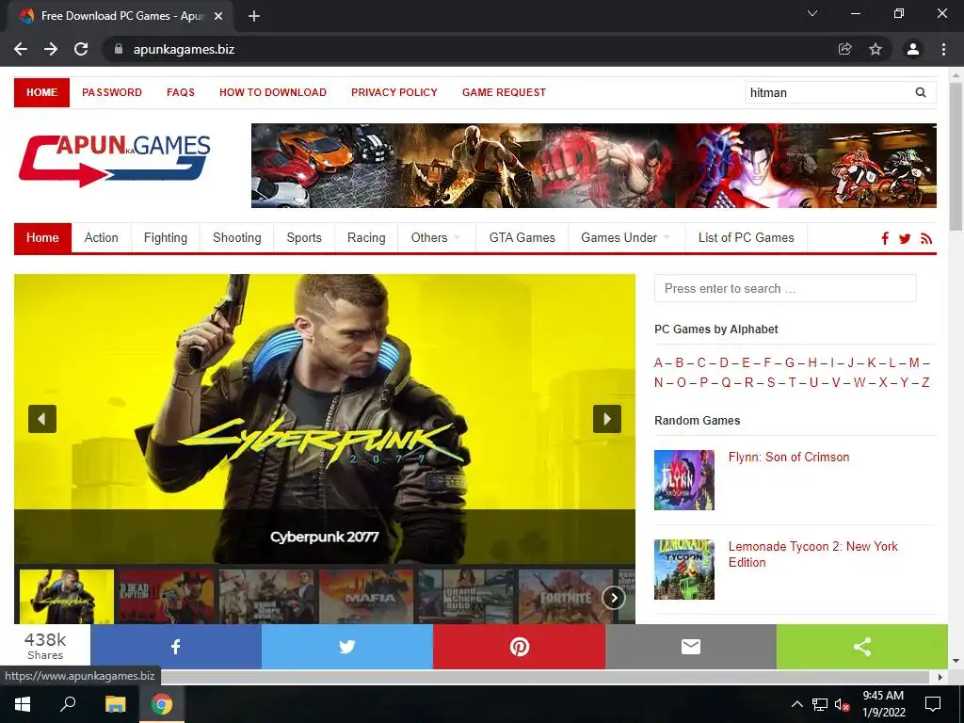This screenshot has width=964, height=723.
Task: Share by email via bottom bar
Action: 691,647
